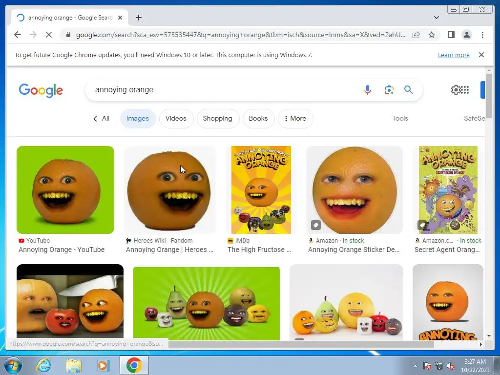This screenshot has width=500, height=375.
Task: Switch to Books results
Action: click(x=258, y=118)
